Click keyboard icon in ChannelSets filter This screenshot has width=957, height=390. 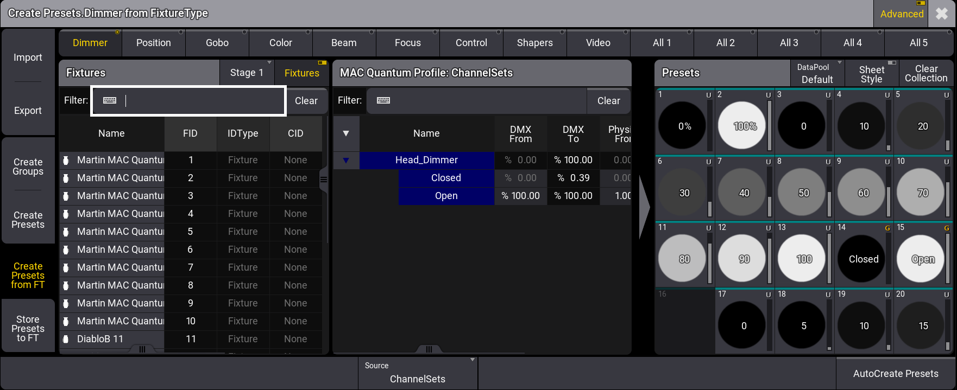[383, 100]
